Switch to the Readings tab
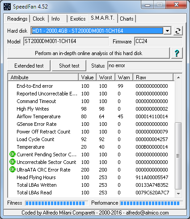Viewport: 190px width, 219px height. (17, 19)
